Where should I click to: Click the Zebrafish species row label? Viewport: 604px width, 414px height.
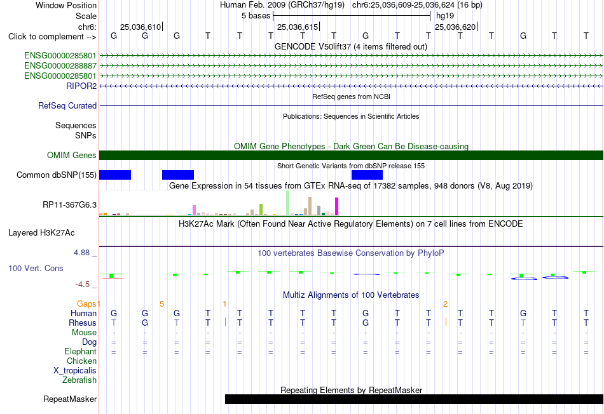pyautogui.click(x=79, y=380)
